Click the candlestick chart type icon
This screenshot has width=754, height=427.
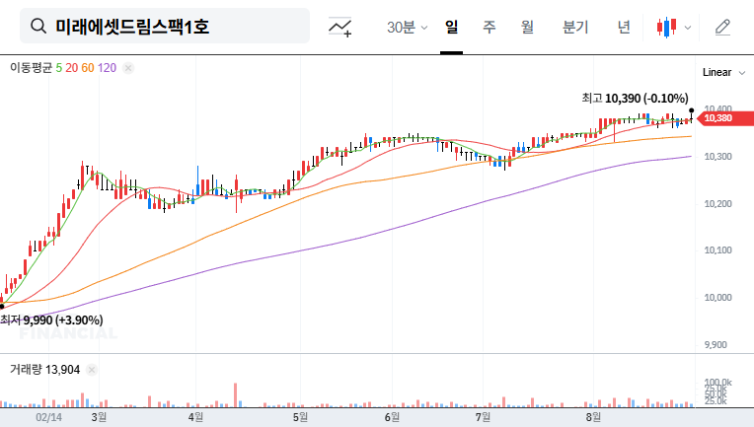[x=666, y=28]
